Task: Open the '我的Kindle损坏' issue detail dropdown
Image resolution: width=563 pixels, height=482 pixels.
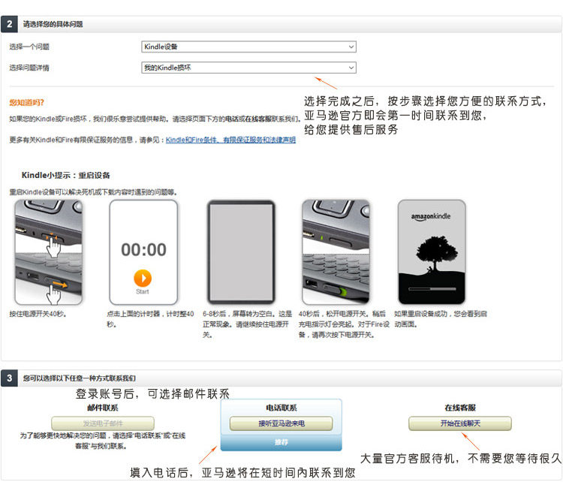Action: 248,68
